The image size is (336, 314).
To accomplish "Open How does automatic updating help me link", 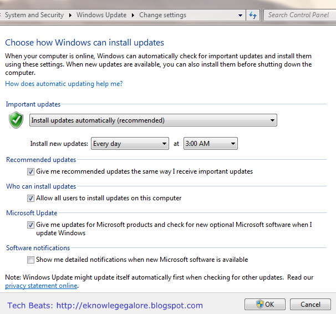I will click(64, 84).
